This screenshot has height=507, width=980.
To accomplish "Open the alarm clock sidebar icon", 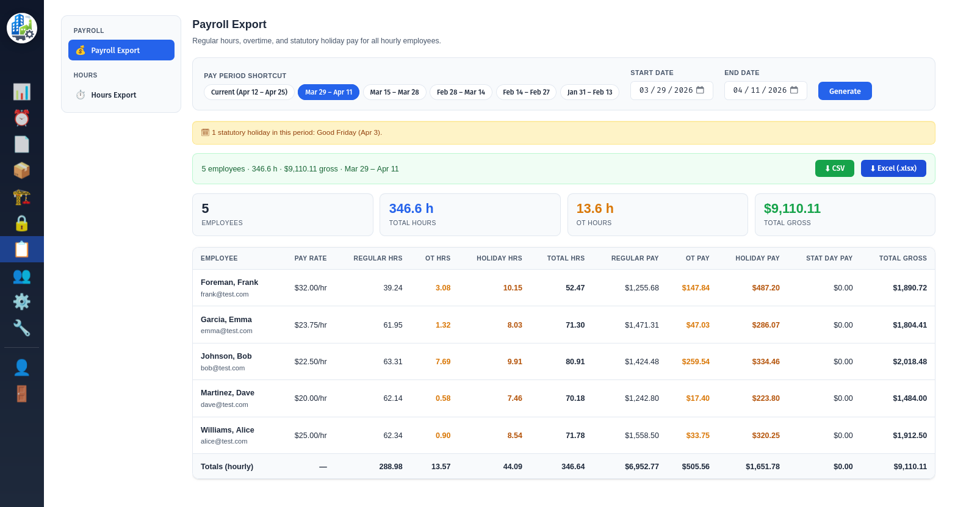I will (21, 118).
